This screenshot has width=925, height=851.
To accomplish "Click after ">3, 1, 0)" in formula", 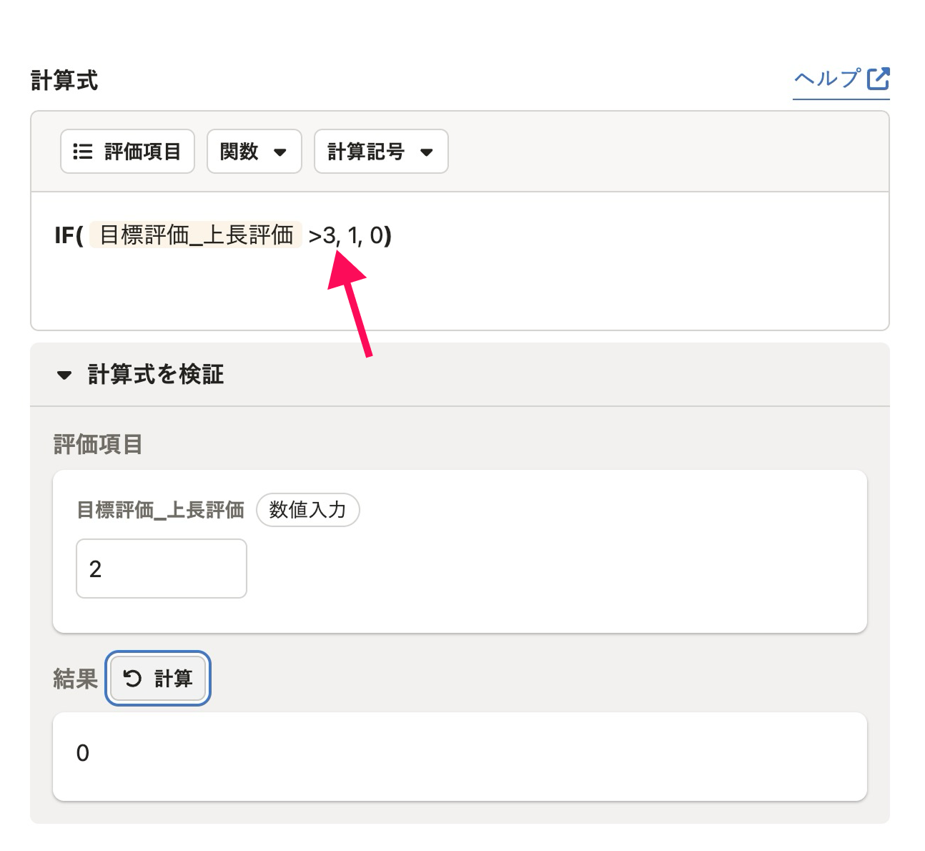I will pyautogui.click(x=395, y=235).
